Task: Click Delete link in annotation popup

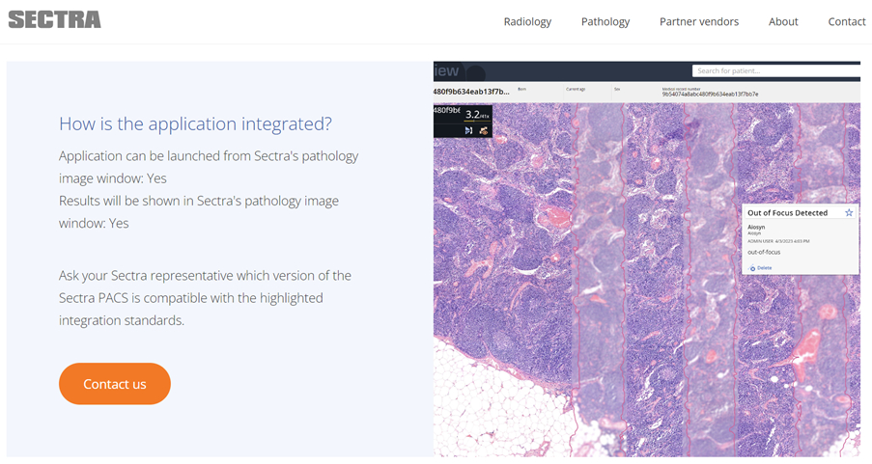Action: (764, 268)
